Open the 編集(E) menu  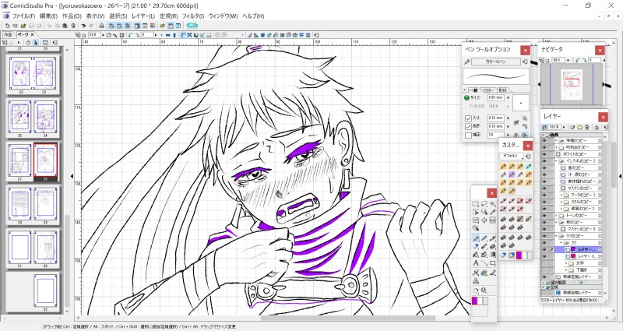click(48, 16)
